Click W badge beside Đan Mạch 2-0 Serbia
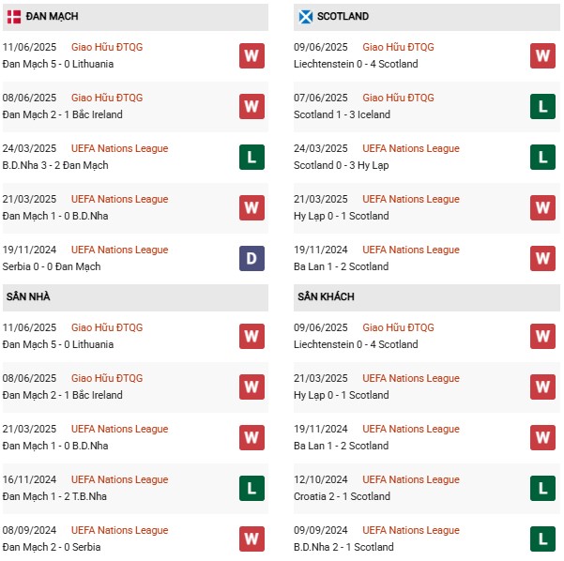This screenshot has width=564, height=561. click(252, 538)
